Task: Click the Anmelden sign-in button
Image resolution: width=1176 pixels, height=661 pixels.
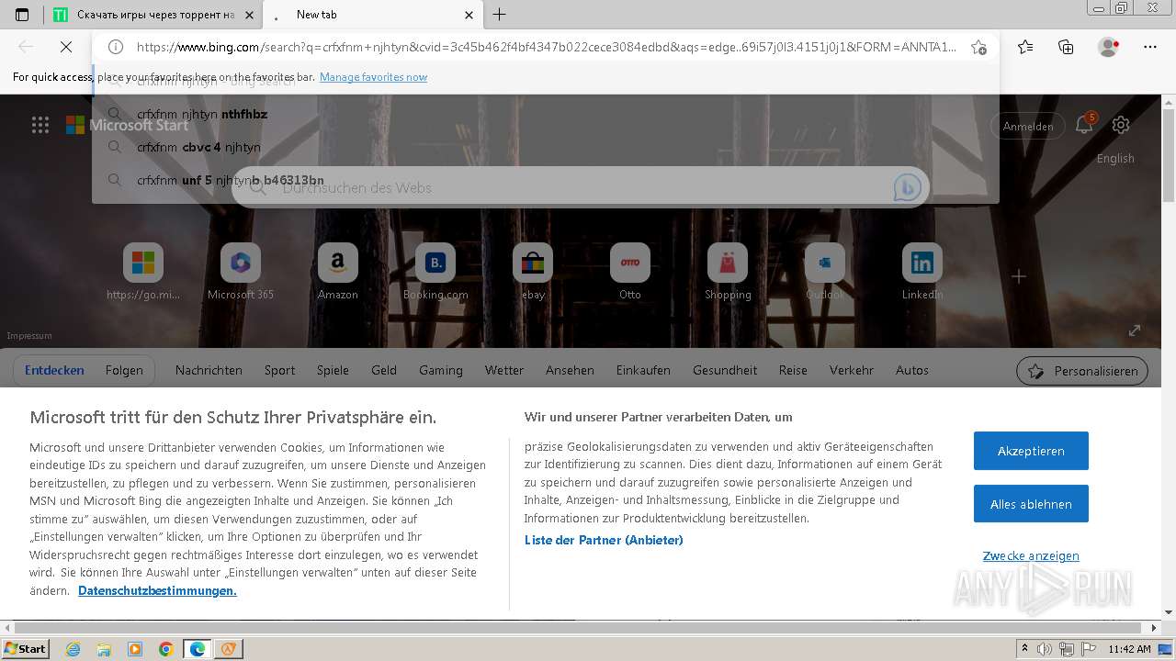Action: 1028,126
